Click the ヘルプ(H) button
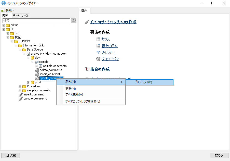Viewport: 230px width, 161px height. coord(10,156)
